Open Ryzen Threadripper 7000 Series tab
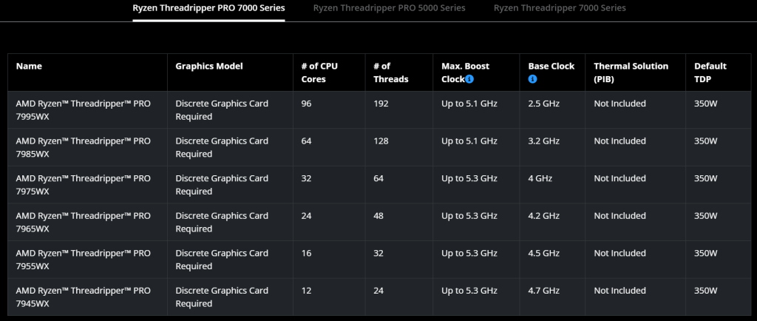The image size is (757, 321). (x=560, y=8)
